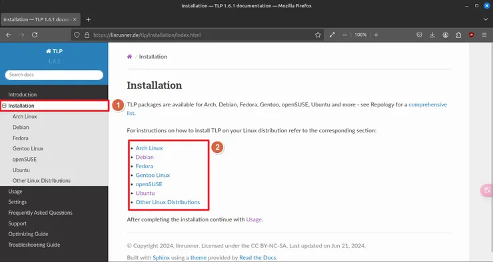Open Troubleshooting Guide in the sidebar
This screenshot has width=493, height=262.
[x=34, y=245]
